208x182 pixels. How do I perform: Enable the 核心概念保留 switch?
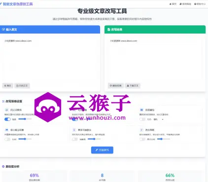(x=7, y=139)
